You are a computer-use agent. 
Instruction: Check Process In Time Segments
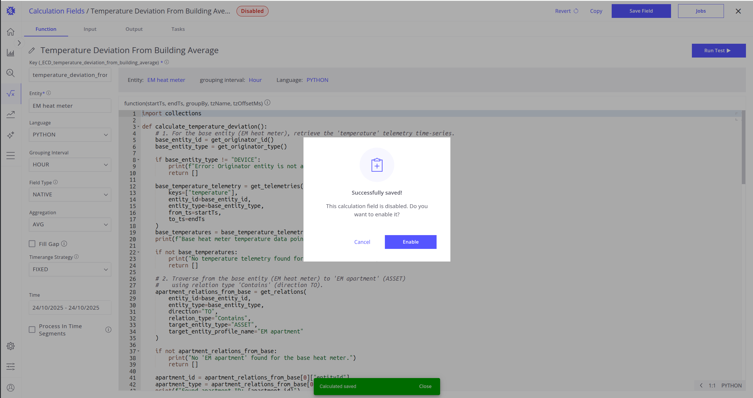click(32, 330)
